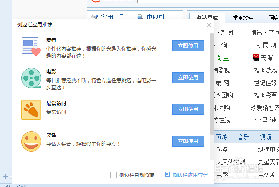
Task: Open the 淘宝 link
Action: 222,58
